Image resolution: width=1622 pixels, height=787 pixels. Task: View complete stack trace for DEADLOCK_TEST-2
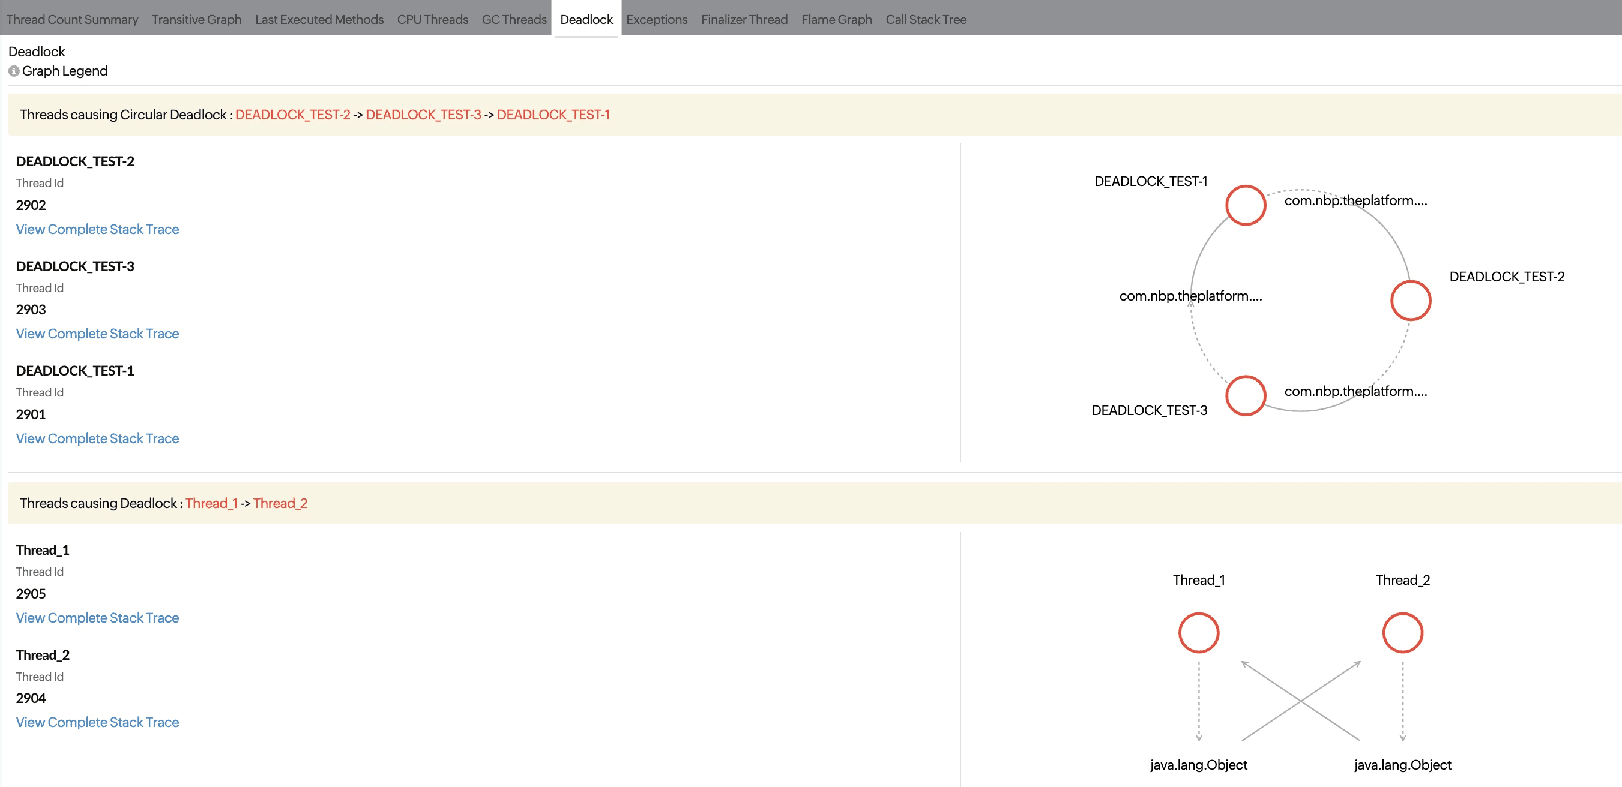[x=97, y=229]
